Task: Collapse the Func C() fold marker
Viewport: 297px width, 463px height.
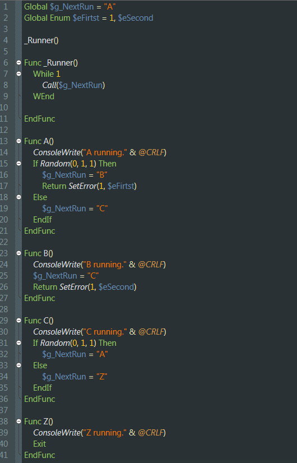Action: click(18, 321)
